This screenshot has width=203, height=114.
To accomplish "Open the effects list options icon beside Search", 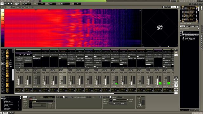I will pyautogui.click(x=20, y=97).
